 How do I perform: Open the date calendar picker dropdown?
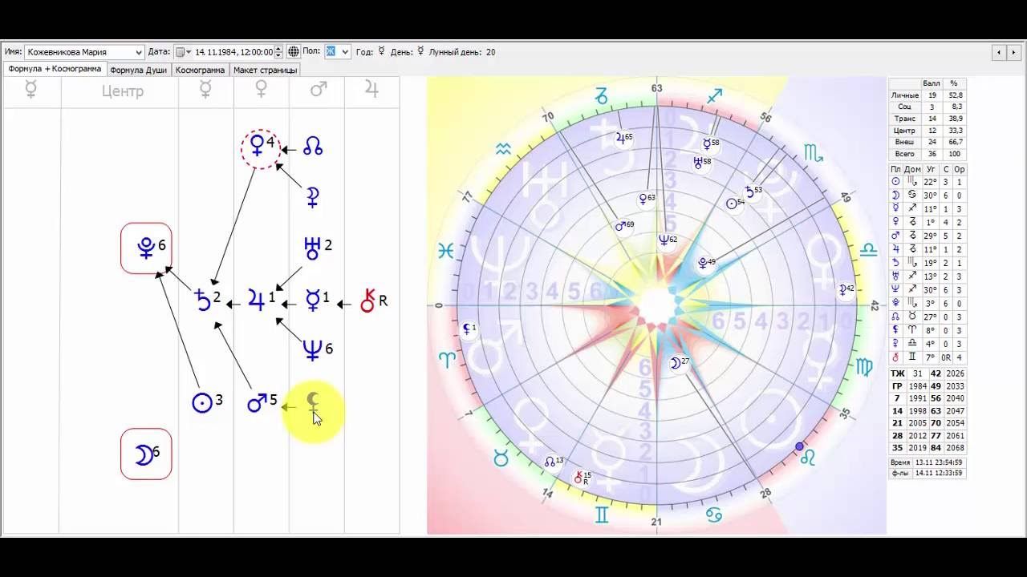coord(184,52)
